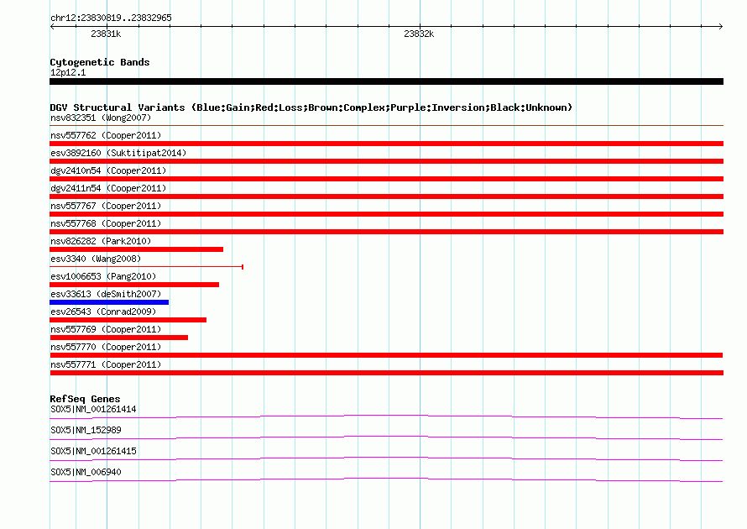The height and width of the screenshot is (529, 747).
Task: Open variant nsv557767 (Cooper2011) label
Action: tap(106, 206)
